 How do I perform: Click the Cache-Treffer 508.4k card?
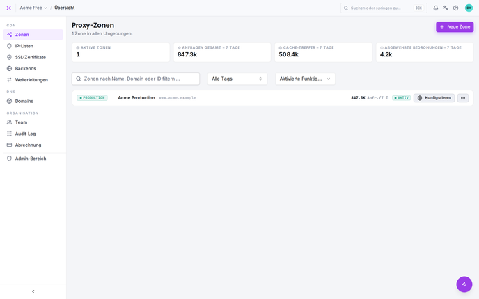pos(323,52)
